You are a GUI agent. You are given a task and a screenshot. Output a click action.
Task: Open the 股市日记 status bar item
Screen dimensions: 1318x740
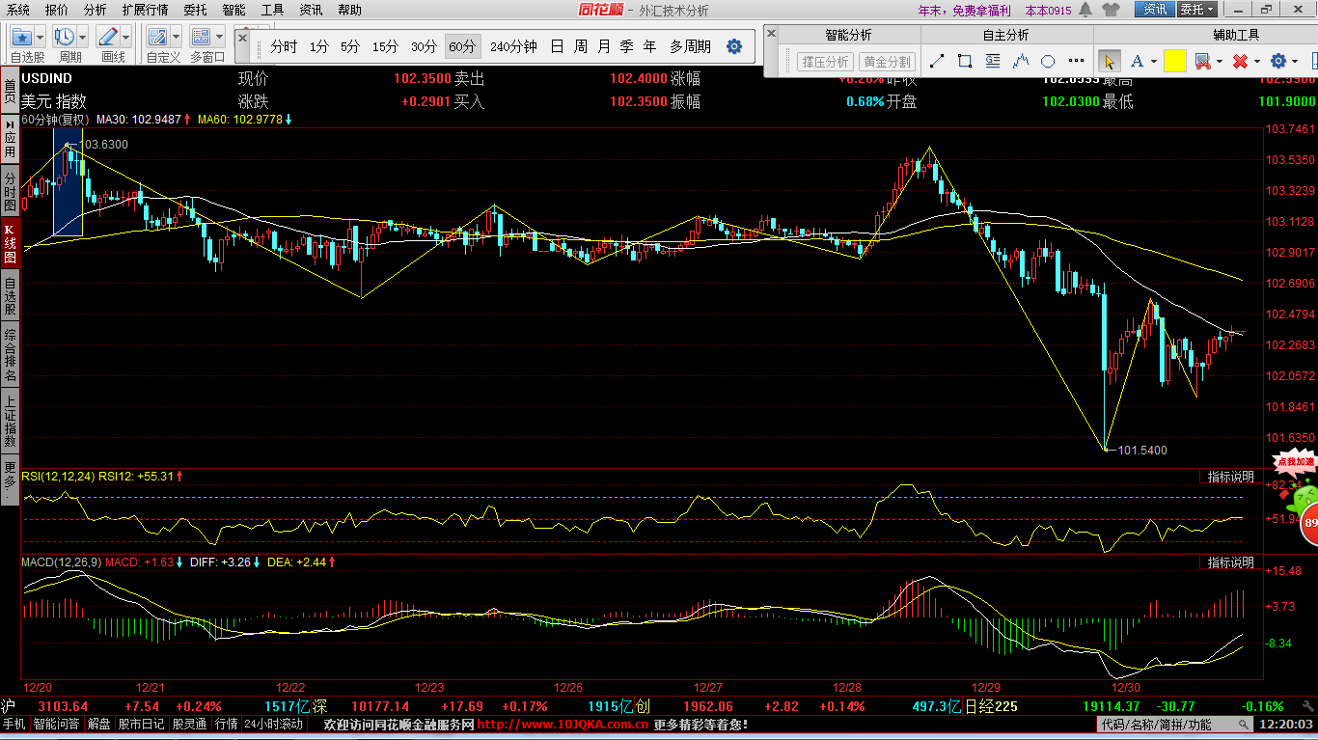(142, 724)
